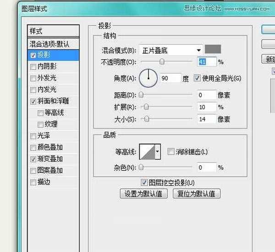Click 设置为默认值 button

click(x=143, y=193)
